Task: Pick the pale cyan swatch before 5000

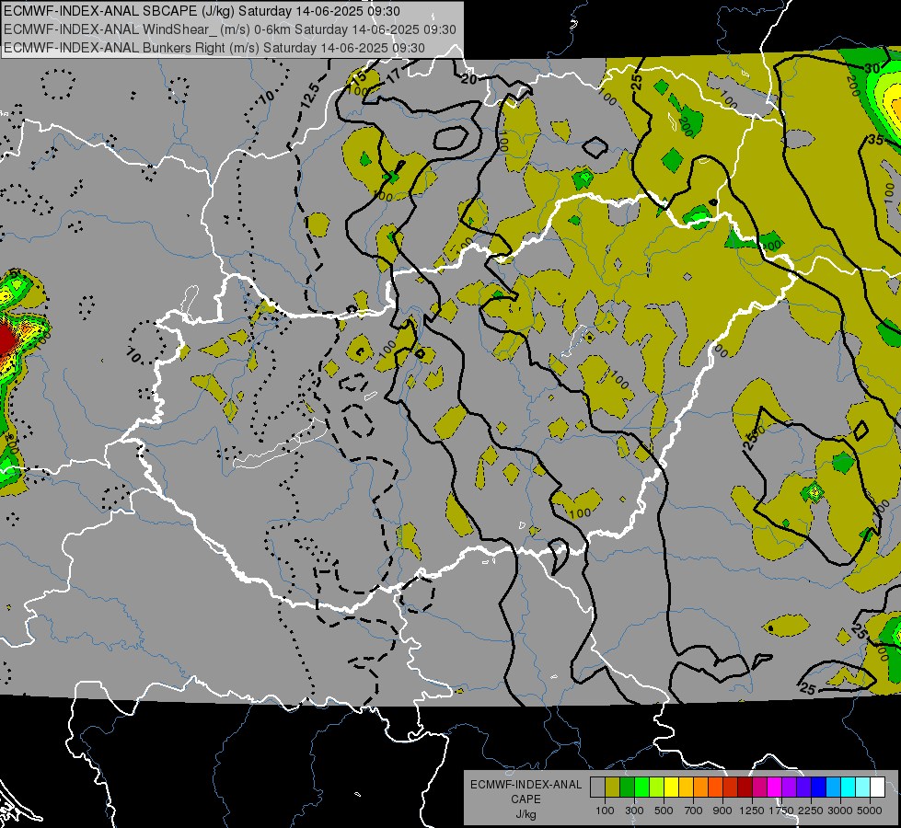Action: tap(862, 788)
